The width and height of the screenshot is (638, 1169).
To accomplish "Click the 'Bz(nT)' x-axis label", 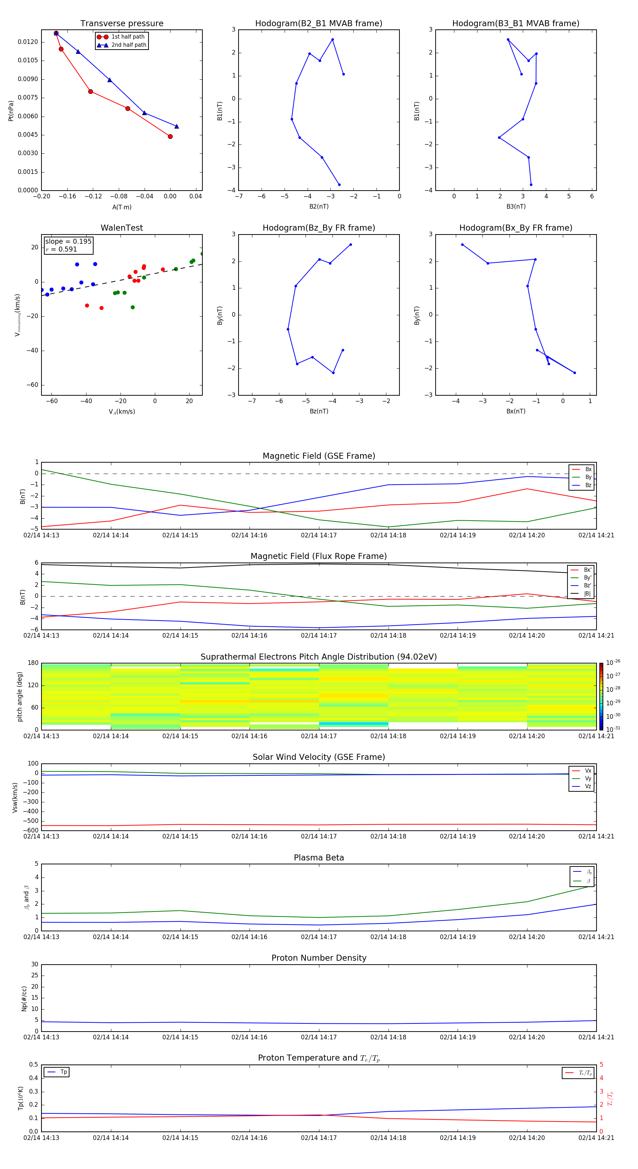I will (319, 411).
